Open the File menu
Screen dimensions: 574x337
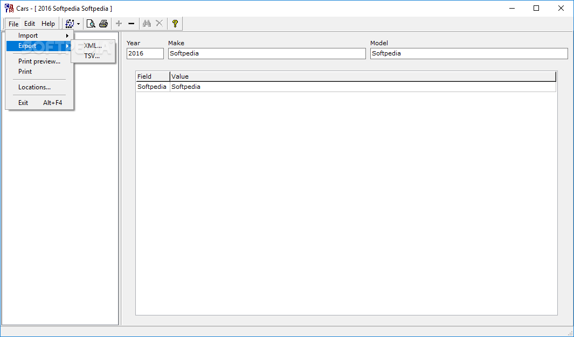13,24
